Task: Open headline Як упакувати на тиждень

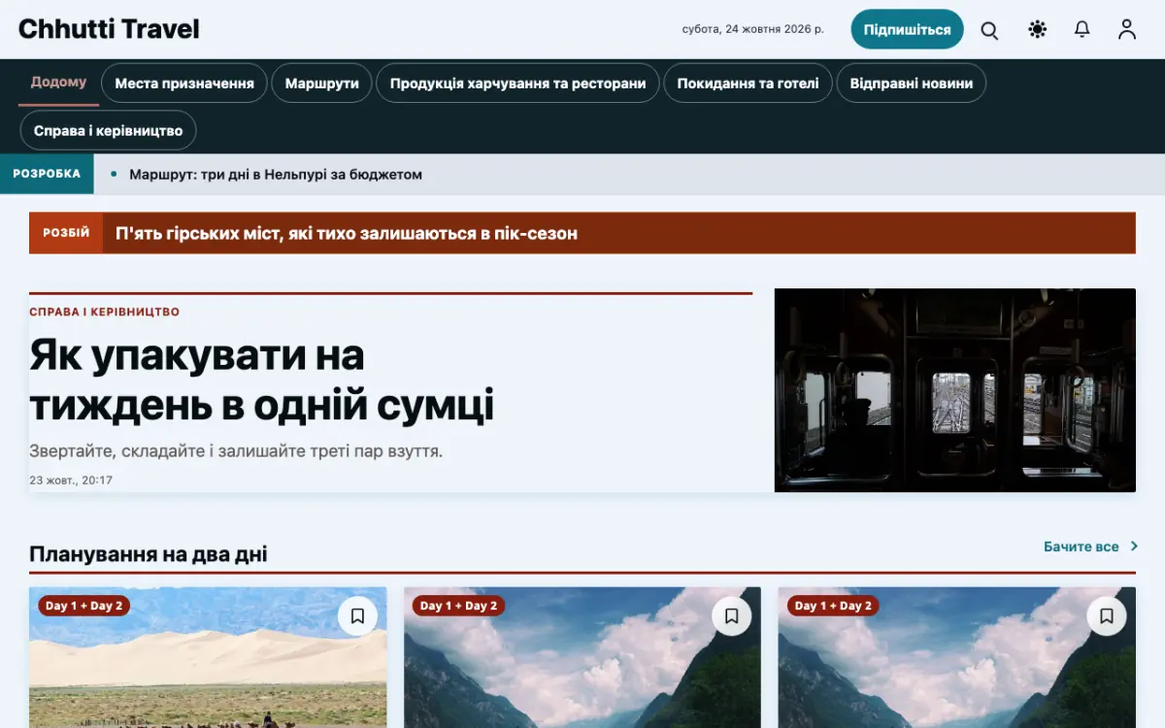Action: pos(262,380)
